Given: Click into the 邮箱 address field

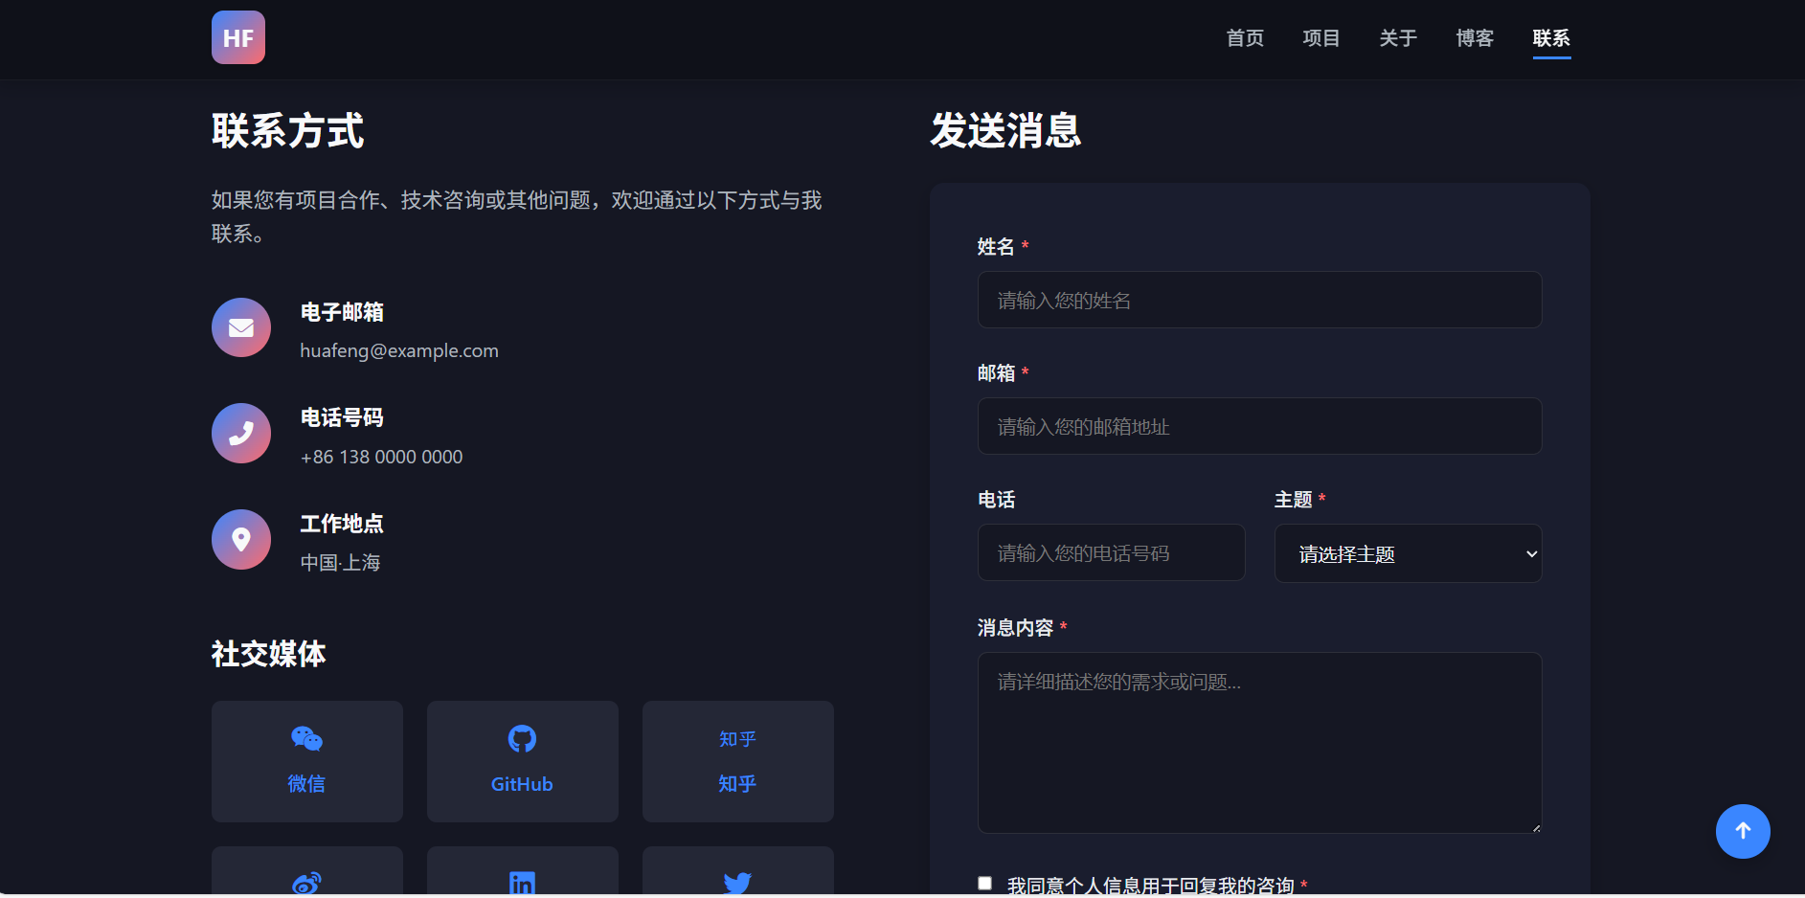Looking at the screenshot, I should (x=1259, y=426).
